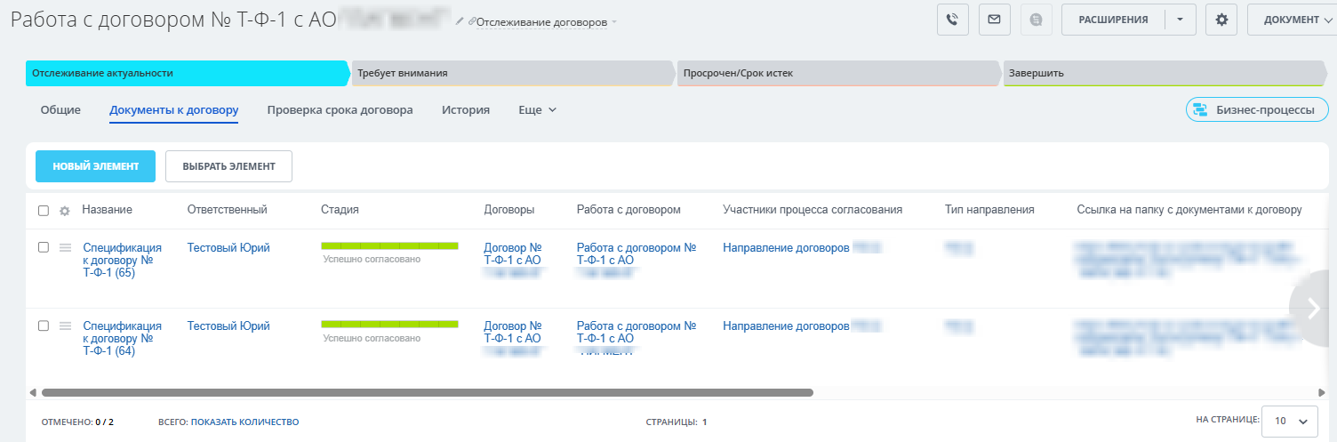Expand the Еще tab menu
Viewport: 1337px width, 442px height.
pyautogui.click(x=537, y=110)
